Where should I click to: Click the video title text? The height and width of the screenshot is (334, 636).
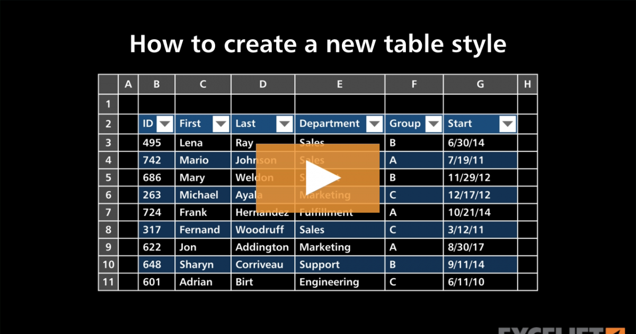(x=318, y=45)
